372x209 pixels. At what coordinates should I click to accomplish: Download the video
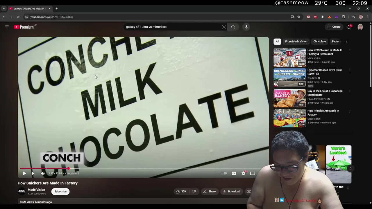pyautogui.click(x=231, y=191)
